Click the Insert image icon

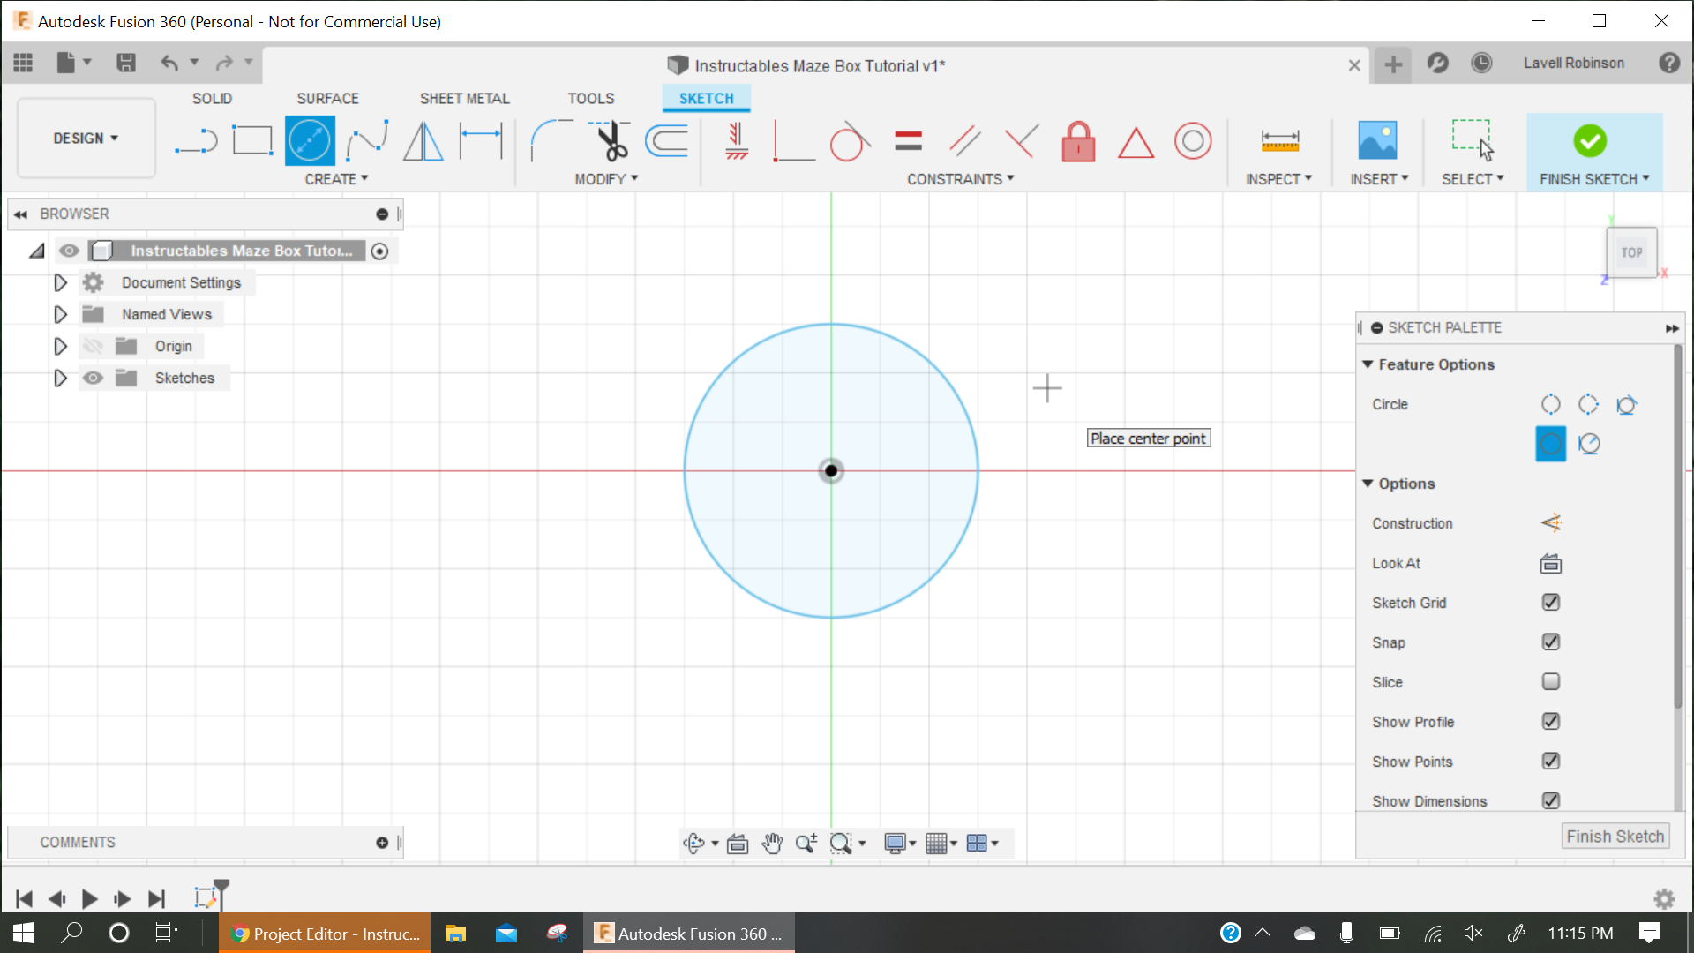[x=1377, y=141]
